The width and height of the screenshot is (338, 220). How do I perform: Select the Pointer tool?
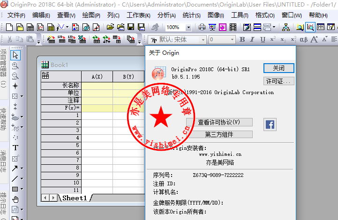15,55
